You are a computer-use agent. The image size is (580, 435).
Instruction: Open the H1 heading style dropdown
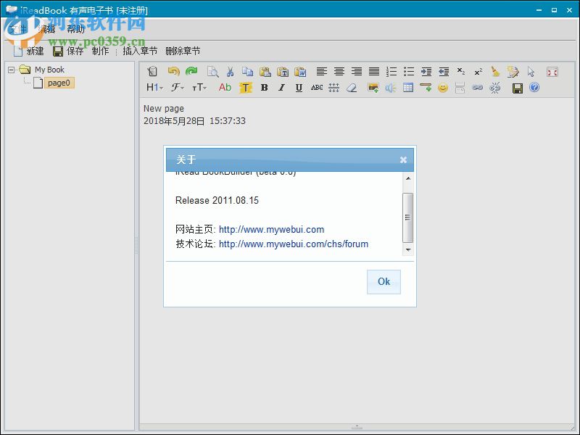click(154, 88)
